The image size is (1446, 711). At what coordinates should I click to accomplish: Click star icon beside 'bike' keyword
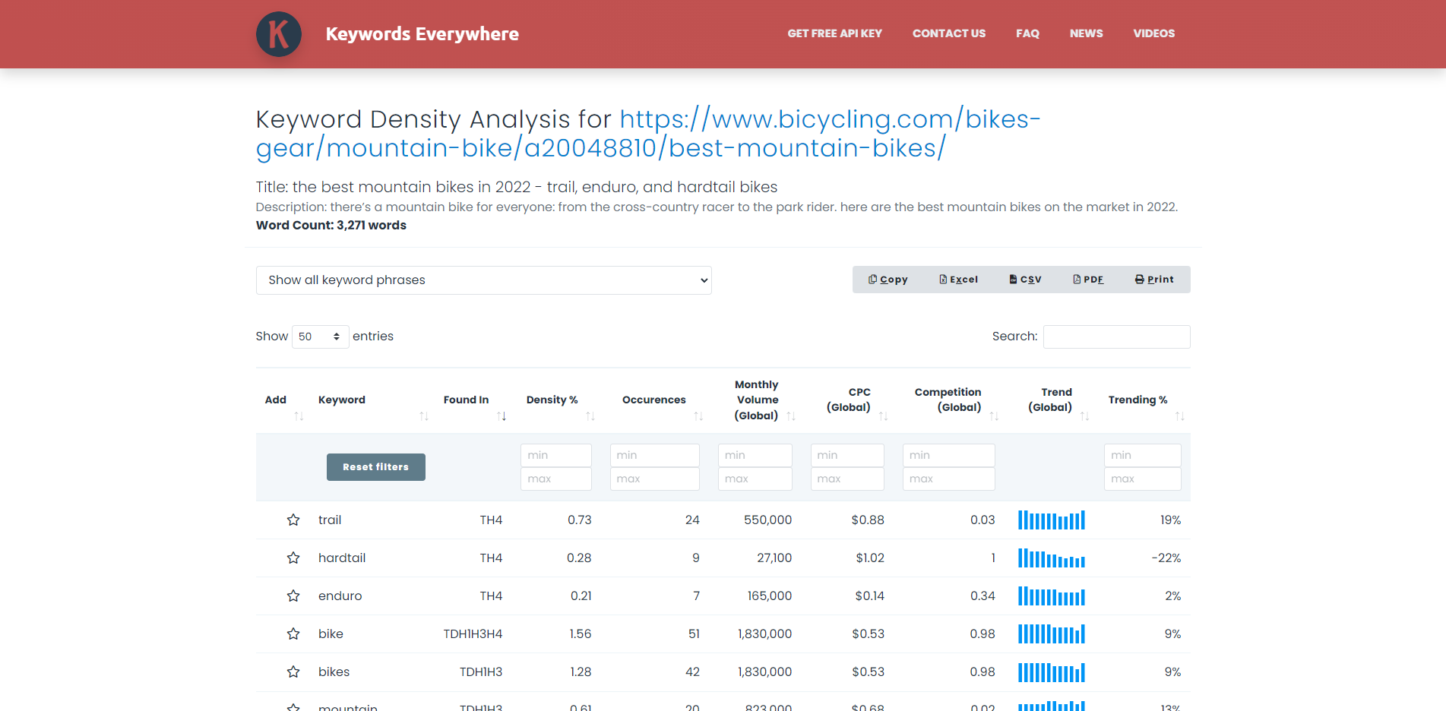tap(293, 634)
